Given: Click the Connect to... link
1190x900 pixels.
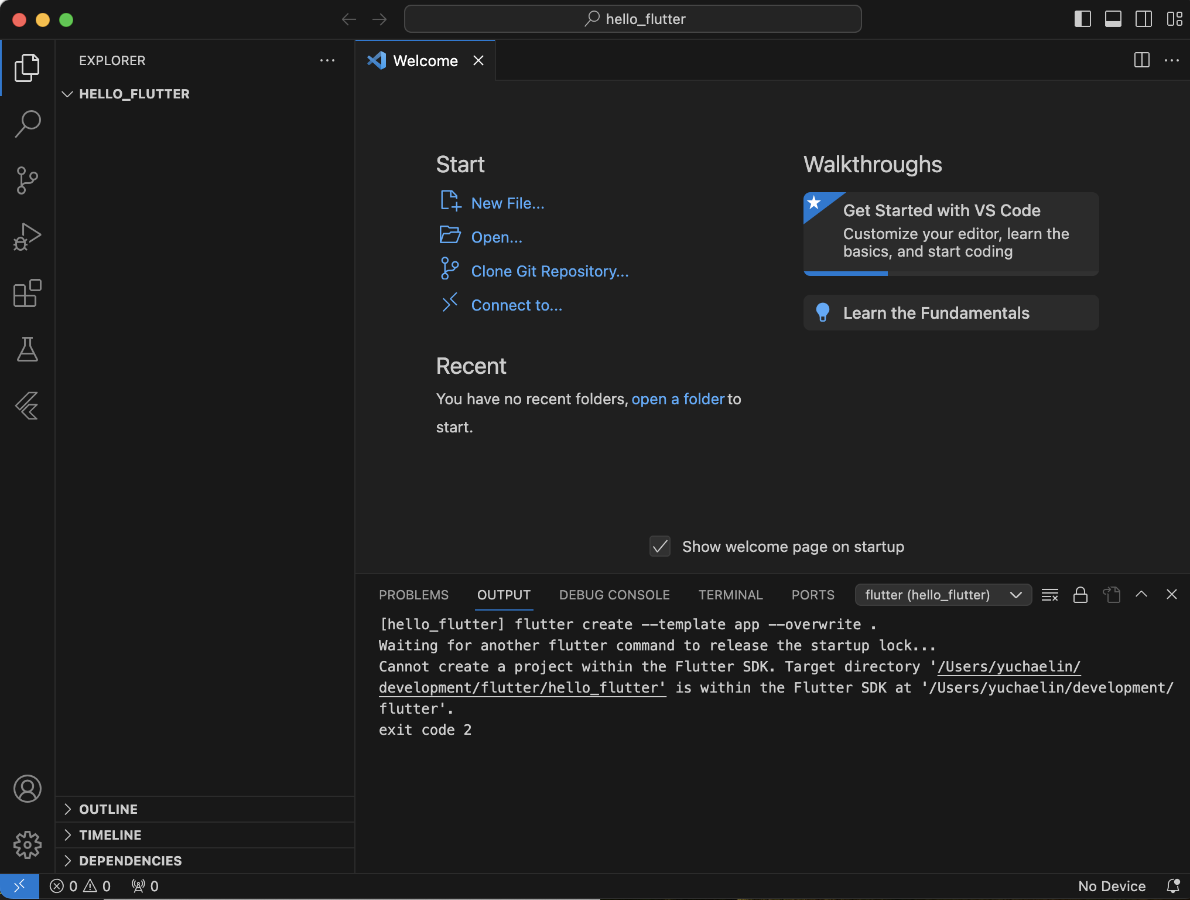Looking at the screenshot, I should point(517,305).
